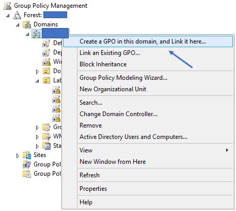Select Remove from the context menu
The width and height of the screenshot is (236, 211).
[x=148, y=125]
